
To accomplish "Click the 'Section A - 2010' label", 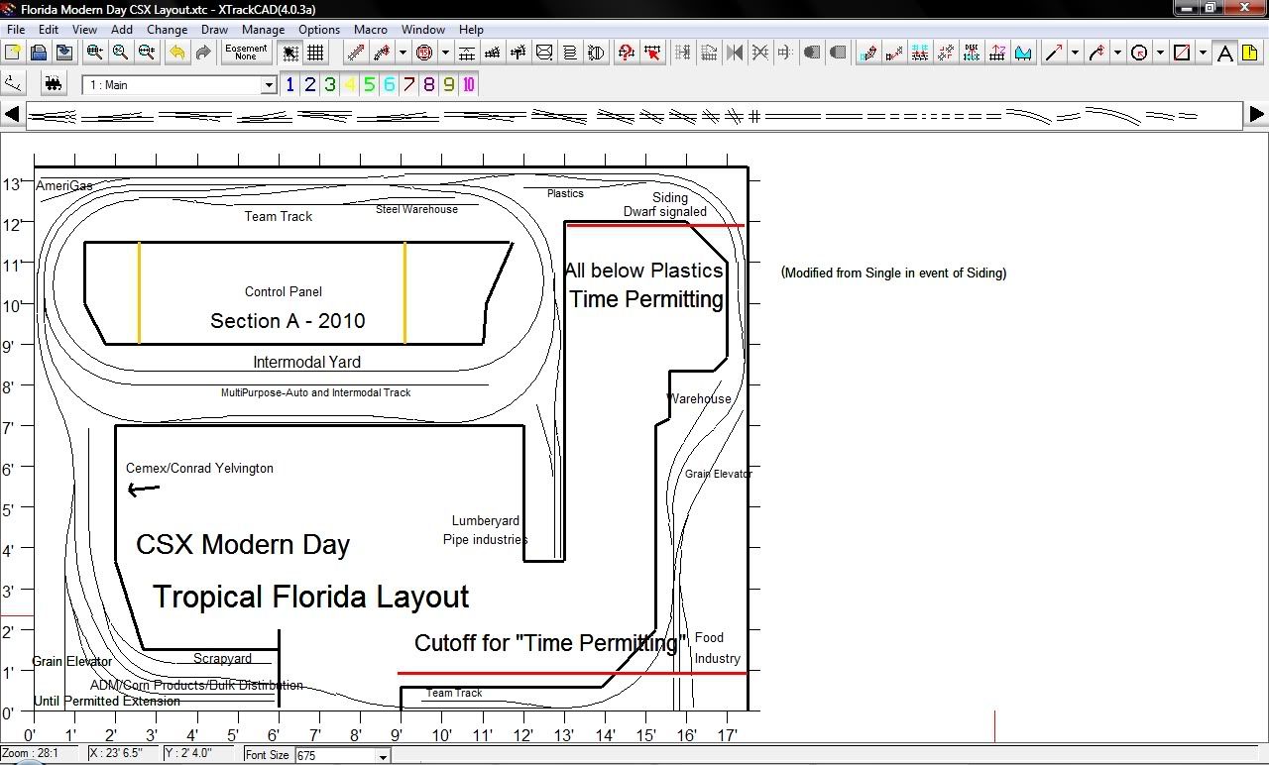I will tap(288, 321).
